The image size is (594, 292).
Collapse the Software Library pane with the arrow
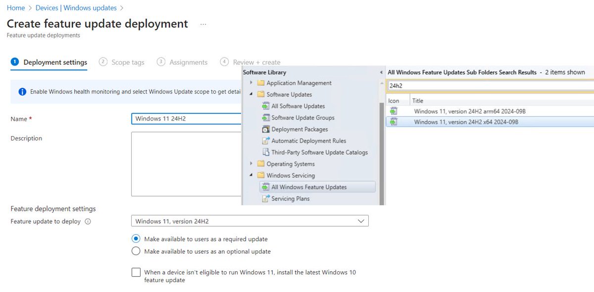tap(381, 73)
